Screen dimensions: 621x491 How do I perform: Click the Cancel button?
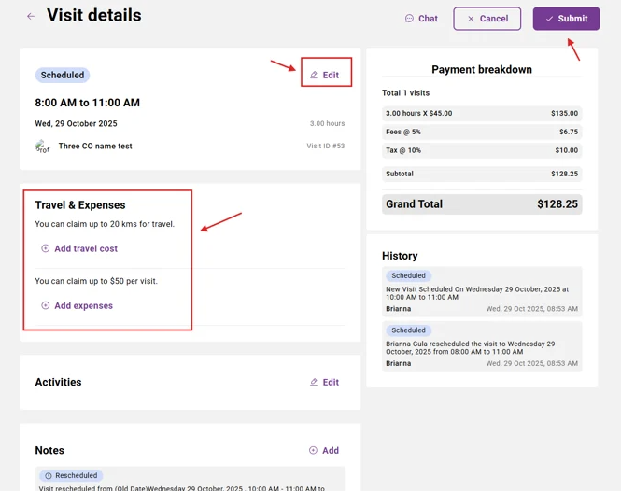pyautogui.click(x=487, y=19)
